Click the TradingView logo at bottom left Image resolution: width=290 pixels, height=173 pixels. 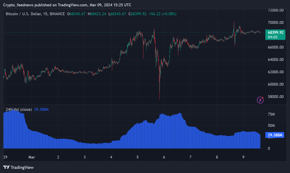pyautogui.click(x=18, y=167)
